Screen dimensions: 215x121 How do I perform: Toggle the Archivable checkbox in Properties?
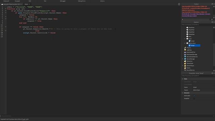click(x=194, y=95)
